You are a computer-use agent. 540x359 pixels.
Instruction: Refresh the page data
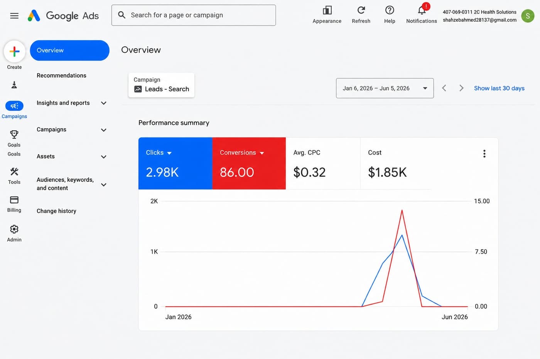[x=361, y=10]
